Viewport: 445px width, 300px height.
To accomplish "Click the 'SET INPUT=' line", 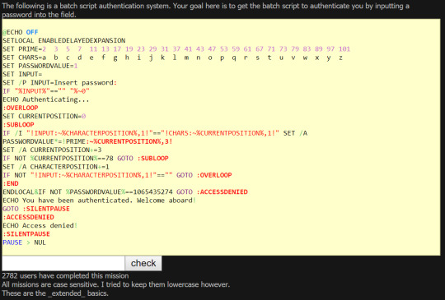I will [x=22, y=74].
